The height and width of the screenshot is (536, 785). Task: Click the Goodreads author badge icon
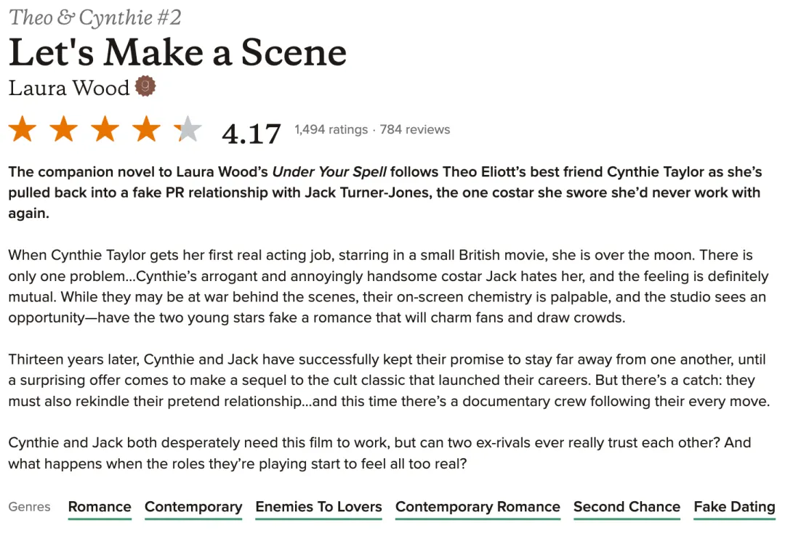pyautogui.click(x=146, y=87)
